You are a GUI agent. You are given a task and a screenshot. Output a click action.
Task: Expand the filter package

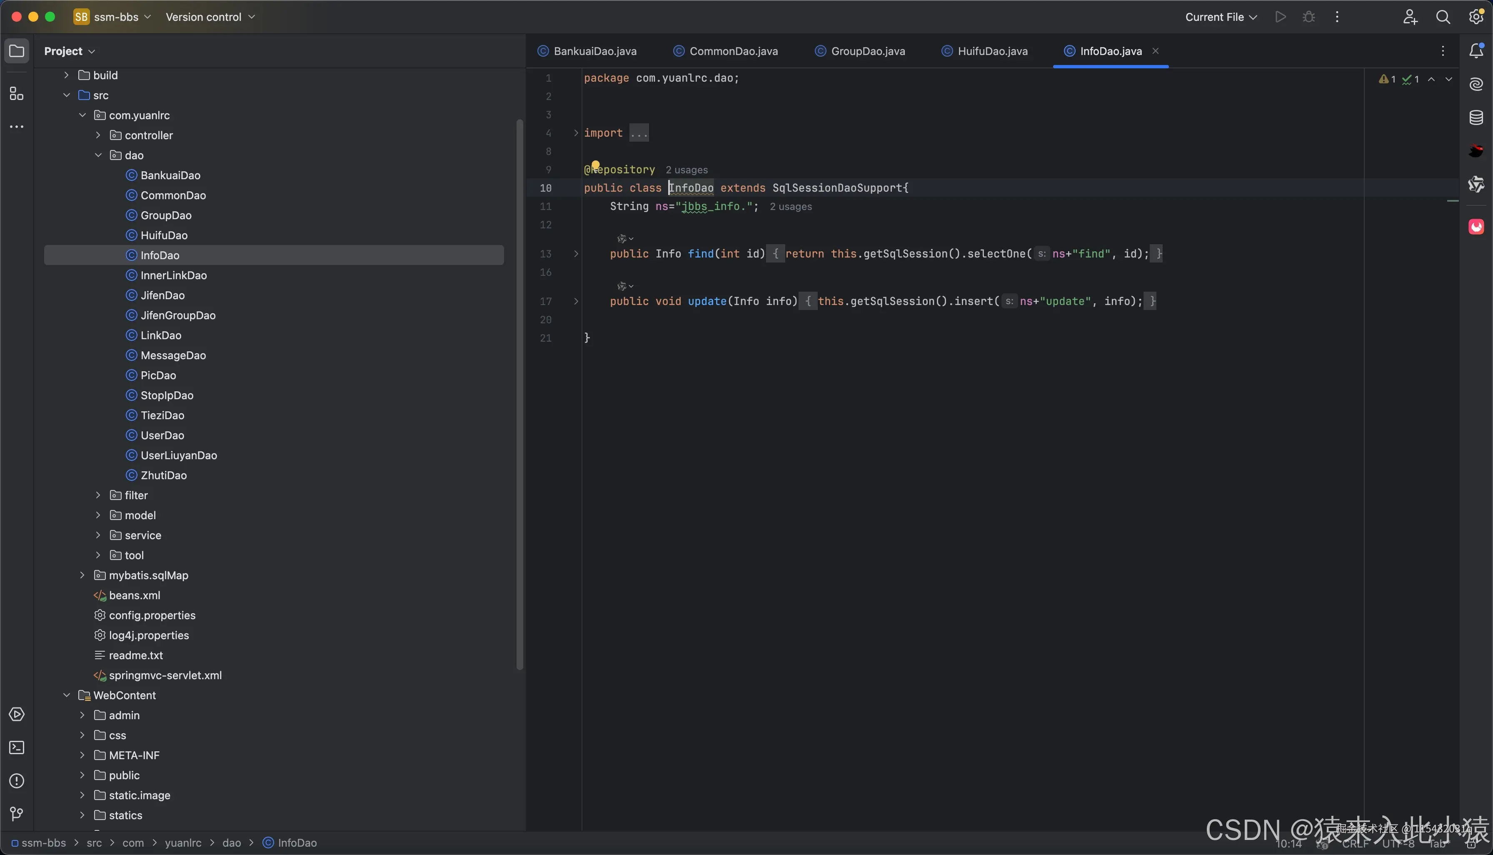[x=98, y=495]
